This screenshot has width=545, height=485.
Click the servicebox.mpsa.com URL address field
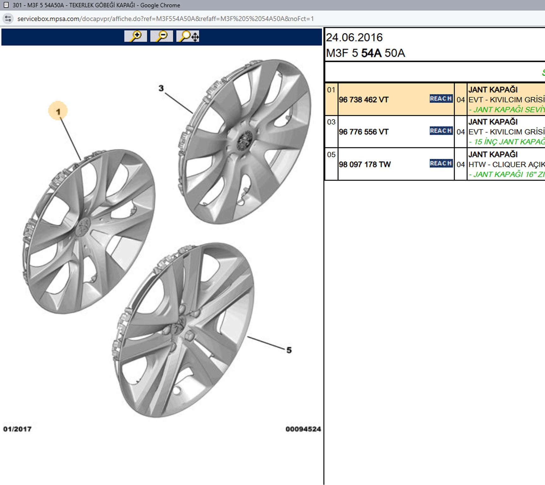[x=165, y=19]
